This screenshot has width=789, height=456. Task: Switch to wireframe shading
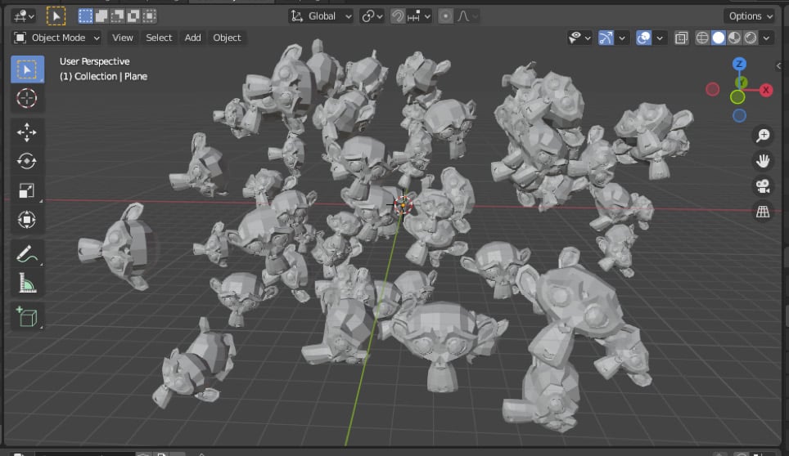702,38
